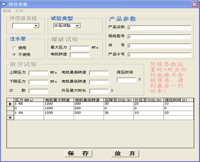The height and width of the screenshot is (162, 200).
Task: Open the 打开 menu item
Action: tap(19, 11)
